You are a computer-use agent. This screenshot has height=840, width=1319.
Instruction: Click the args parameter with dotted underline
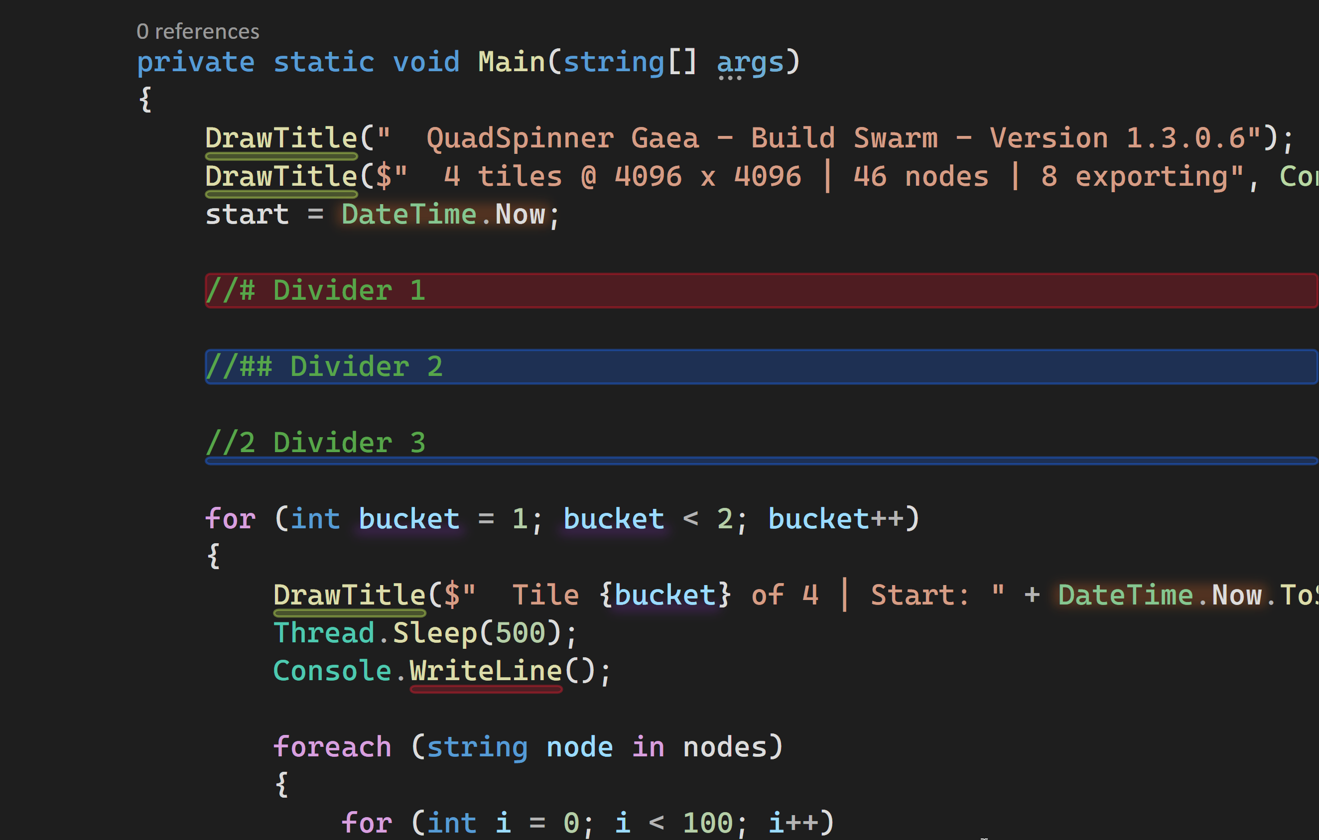click(751, 62)
